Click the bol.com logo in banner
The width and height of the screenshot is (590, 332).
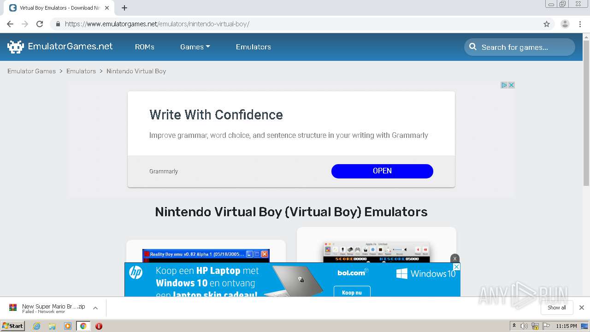click(353, 273)
